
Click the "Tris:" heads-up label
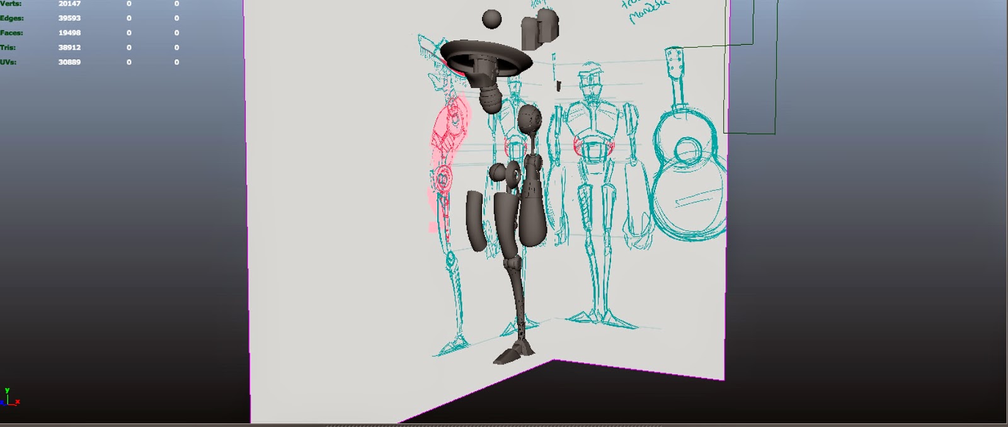(8, 47)
